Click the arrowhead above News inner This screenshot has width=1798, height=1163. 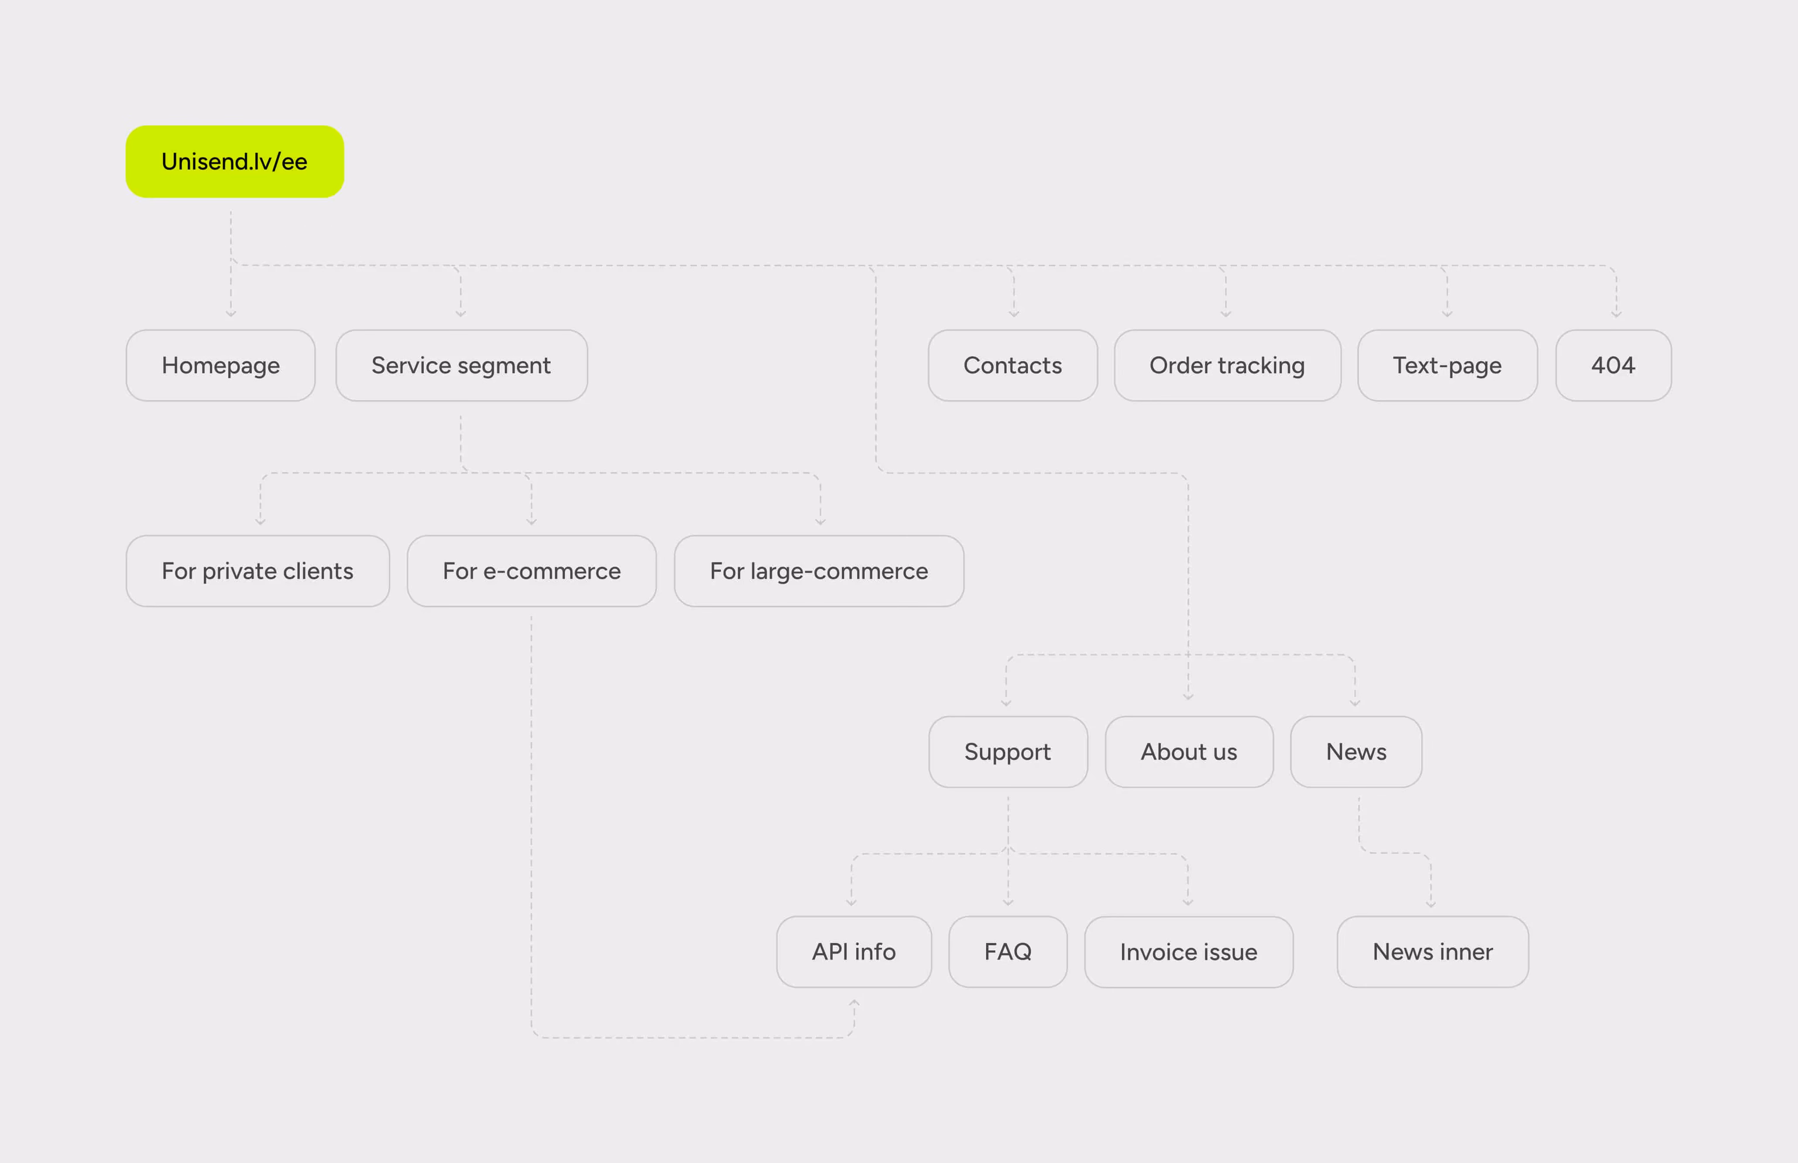[1430, 903]
